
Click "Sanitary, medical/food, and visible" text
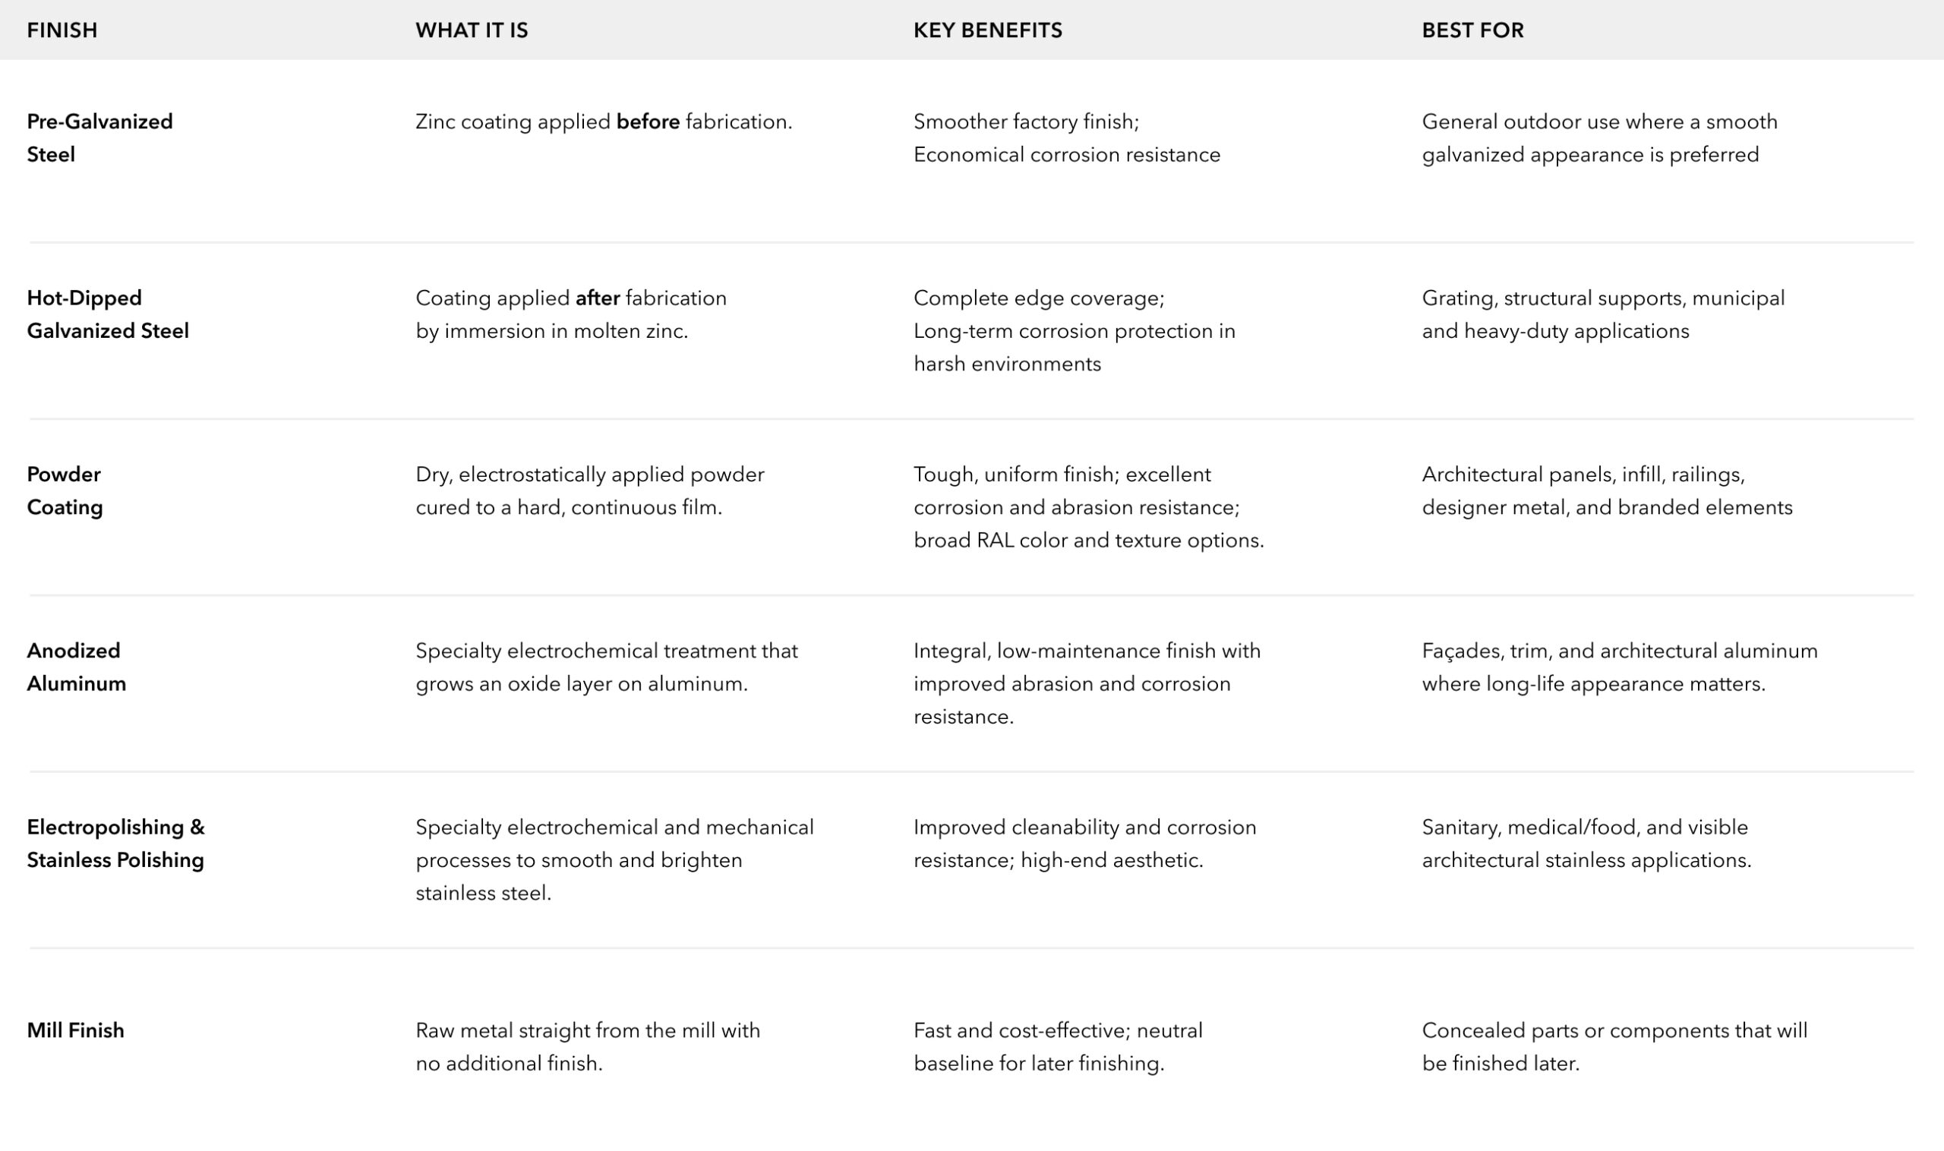coord(1585,827)
